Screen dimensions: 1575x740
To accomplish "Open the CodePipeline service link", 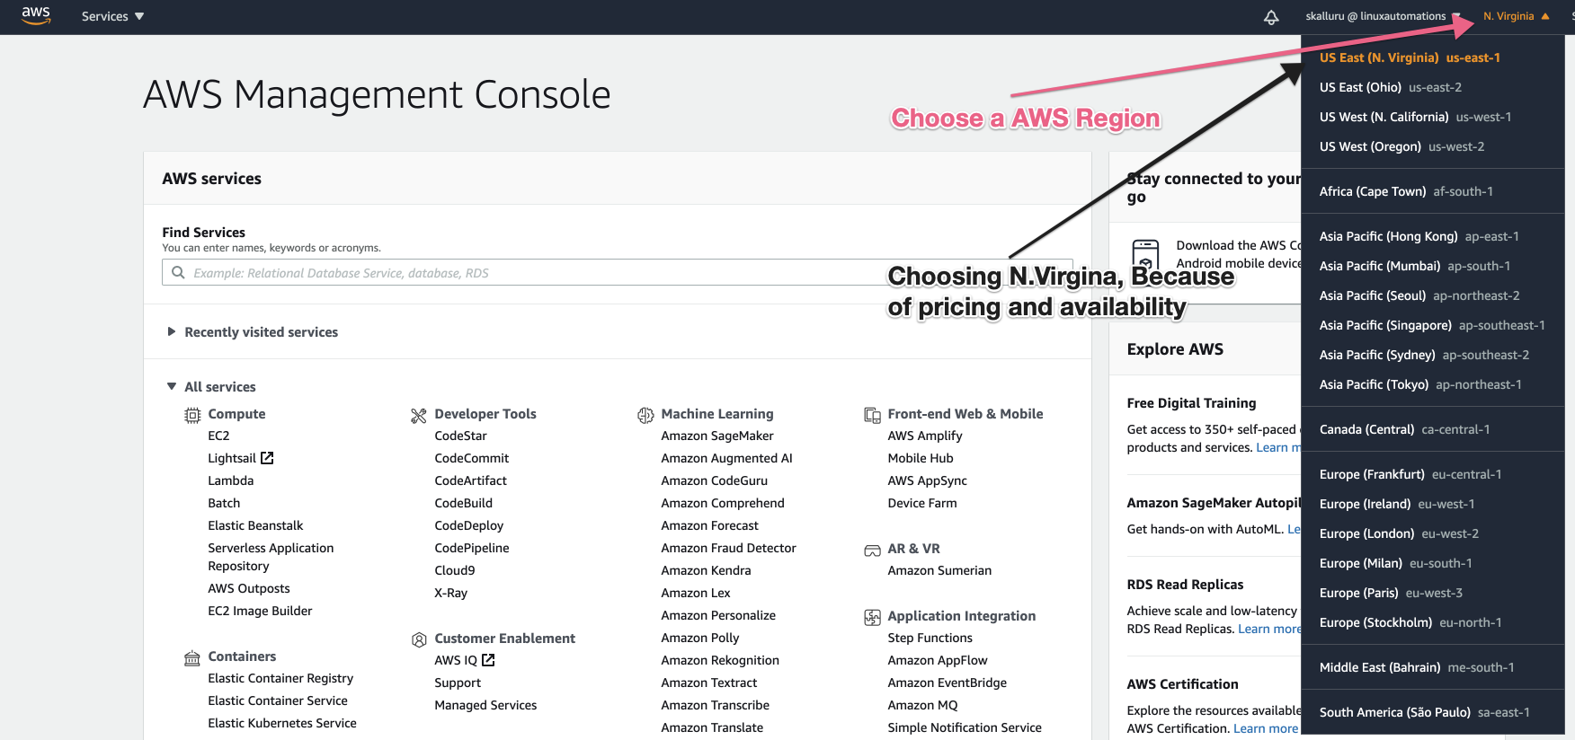I will [472, 548].
